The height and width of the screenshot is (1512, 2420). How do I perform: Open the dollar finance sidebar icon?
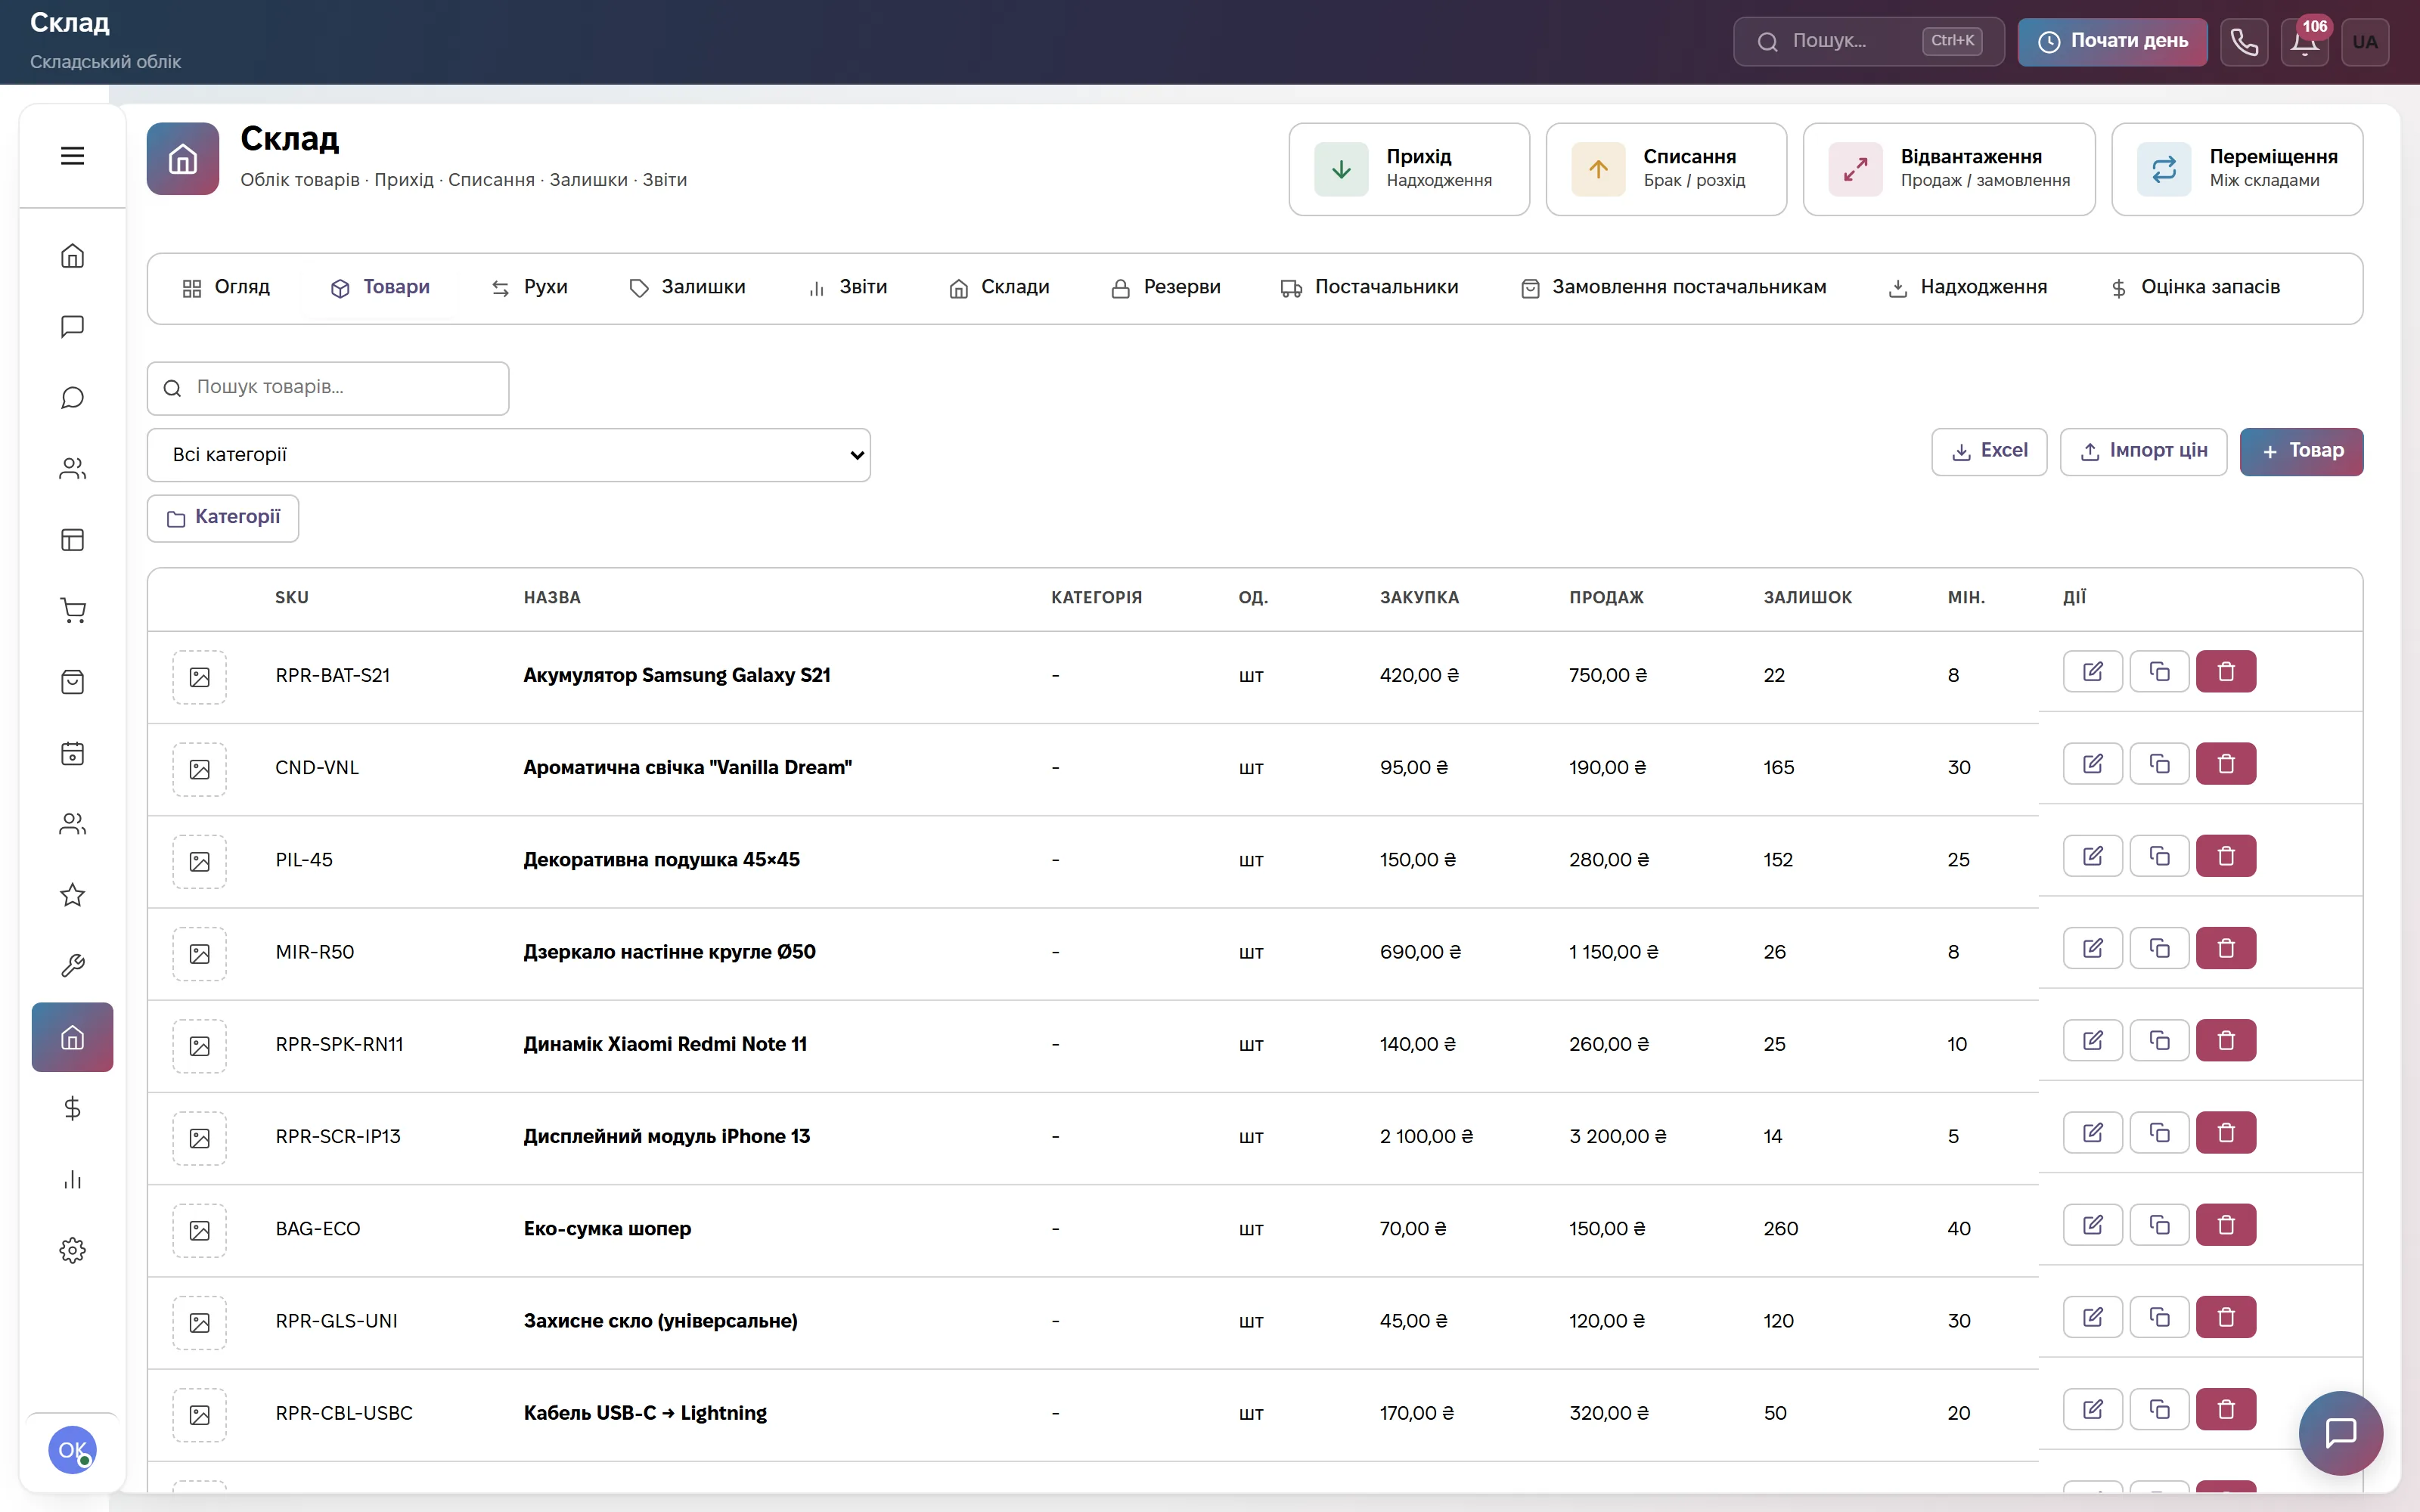pyautogui.click(x=72, y=1108)
